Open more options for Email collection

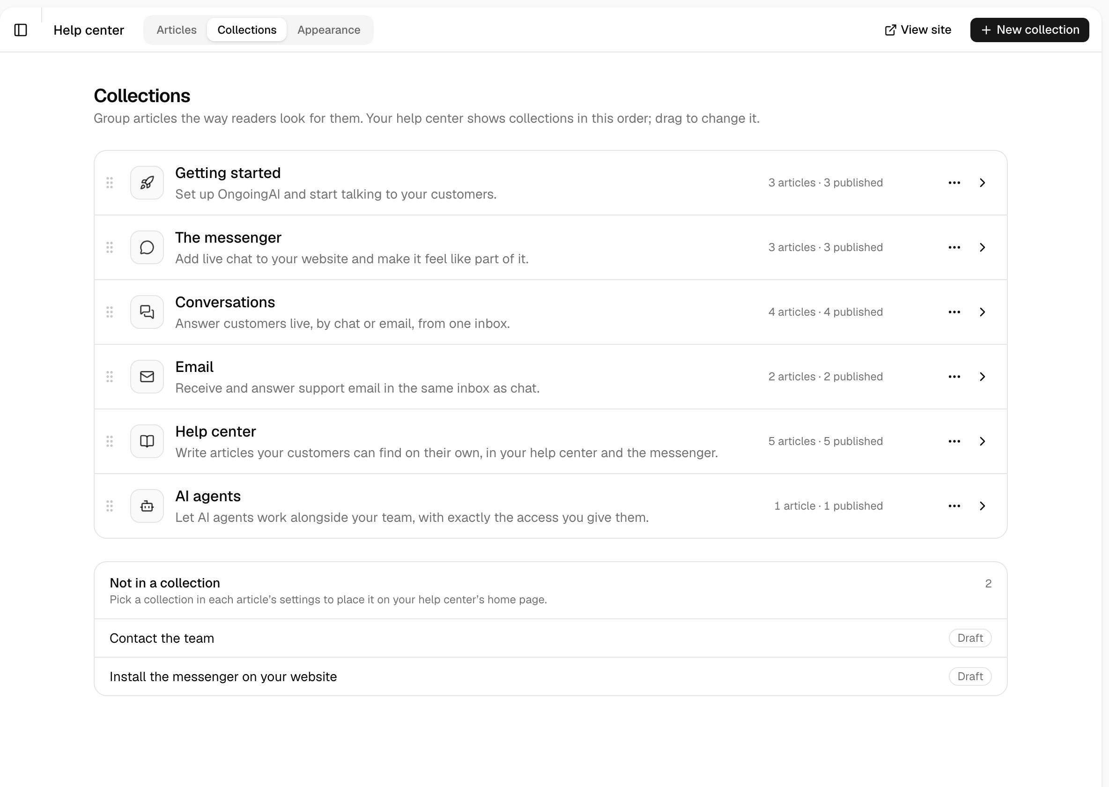pyautogui.click(x=954, y=377)
